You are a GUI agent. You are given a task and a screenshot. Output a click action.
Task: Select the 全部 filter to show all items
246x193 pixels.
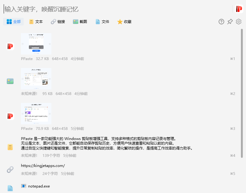pos(13,22)
